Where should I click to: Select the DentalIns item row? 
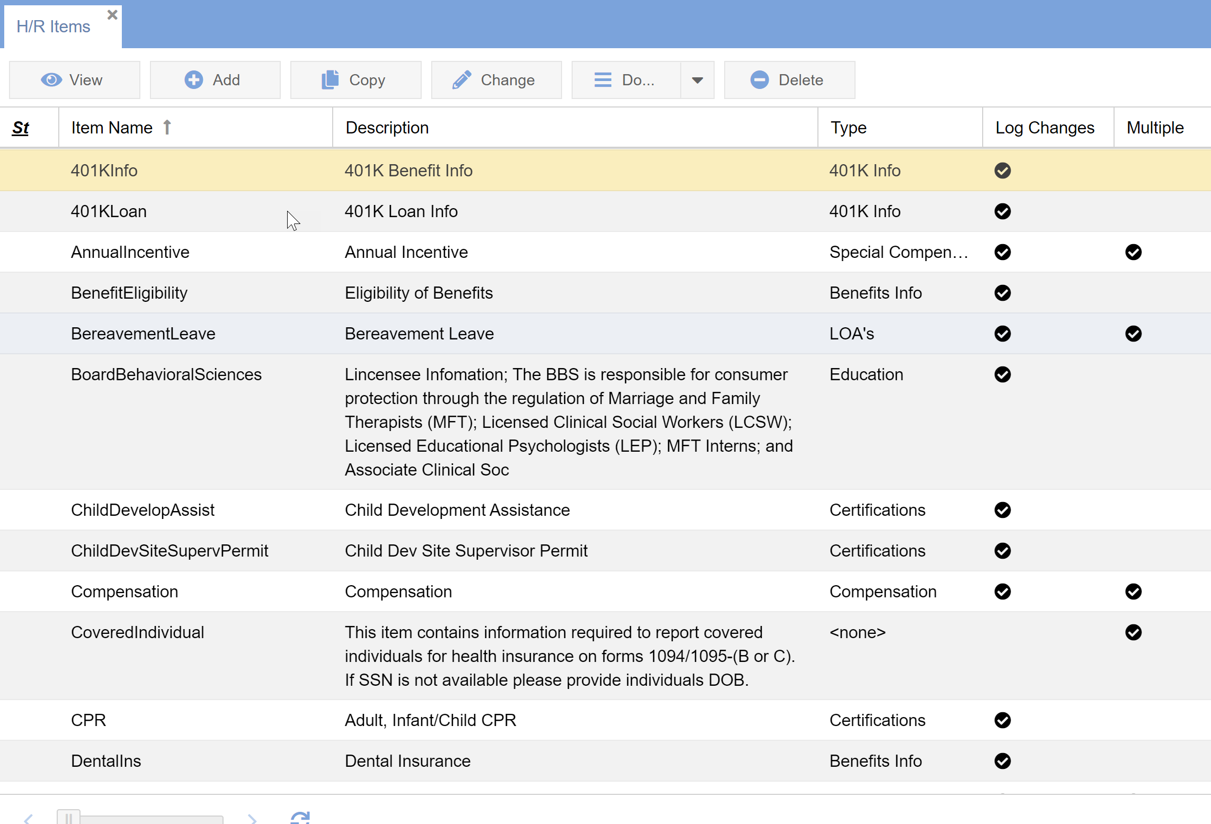(x=106, y=761)
